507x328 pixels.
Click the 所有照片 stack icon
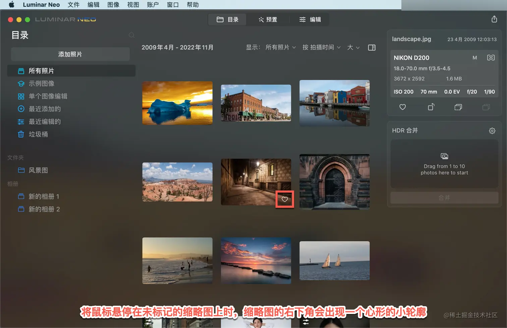(21, 71)
